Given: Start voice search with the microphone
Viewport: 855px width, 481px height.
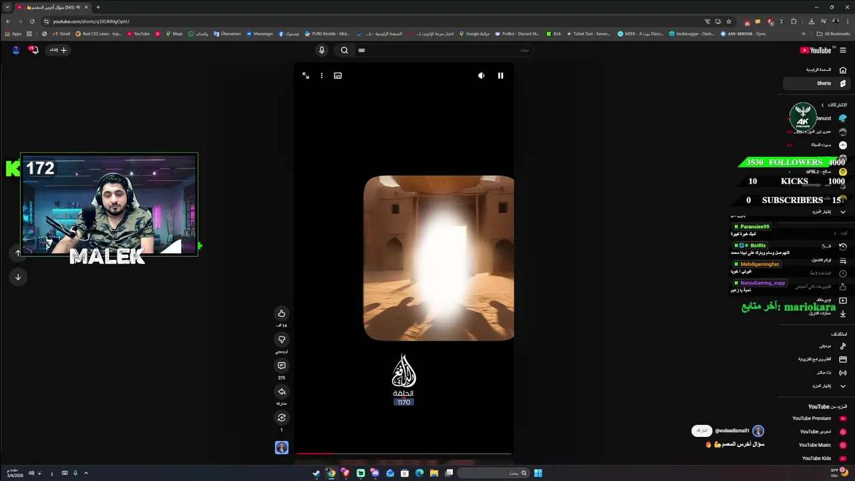Looking at the screenshot, I should point(321,50).
